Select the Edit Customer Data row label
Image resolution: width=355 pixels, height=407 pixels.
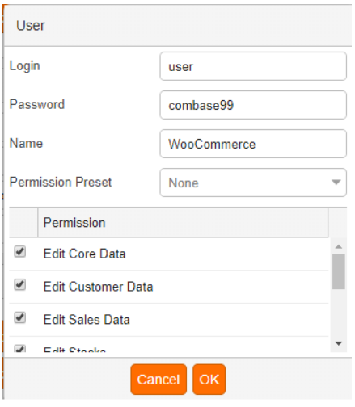[x=98, y=287]
